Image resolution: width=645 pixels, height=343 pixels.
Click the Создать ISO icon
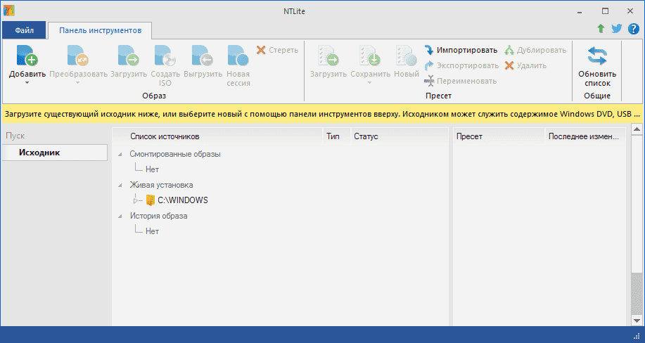[165, 56]
